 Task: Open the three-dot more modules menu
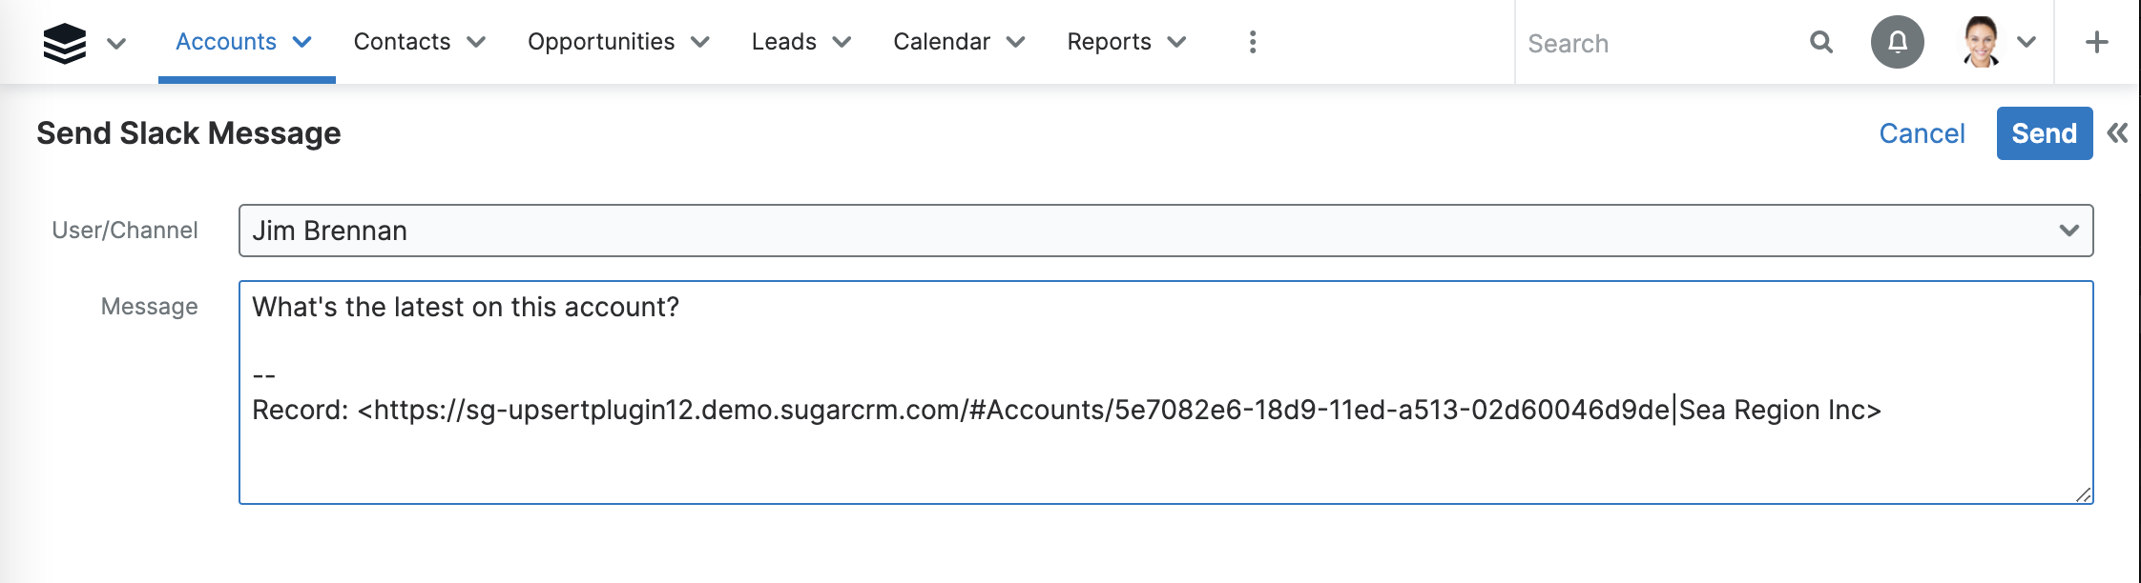[1253, 41]
